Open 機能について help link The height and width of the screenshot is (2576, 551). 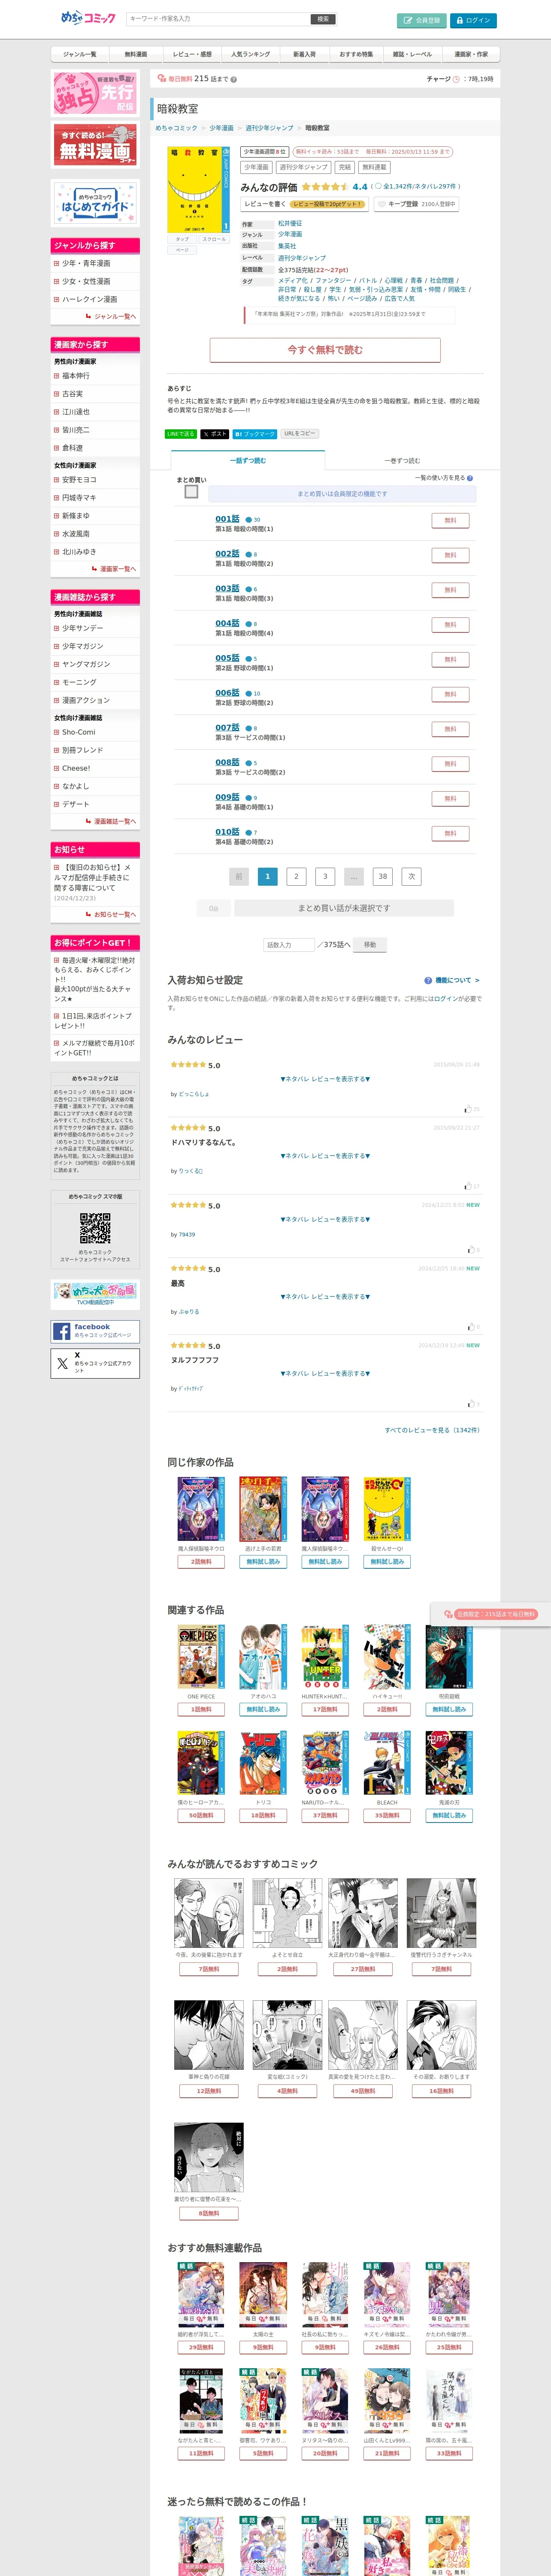452,981
